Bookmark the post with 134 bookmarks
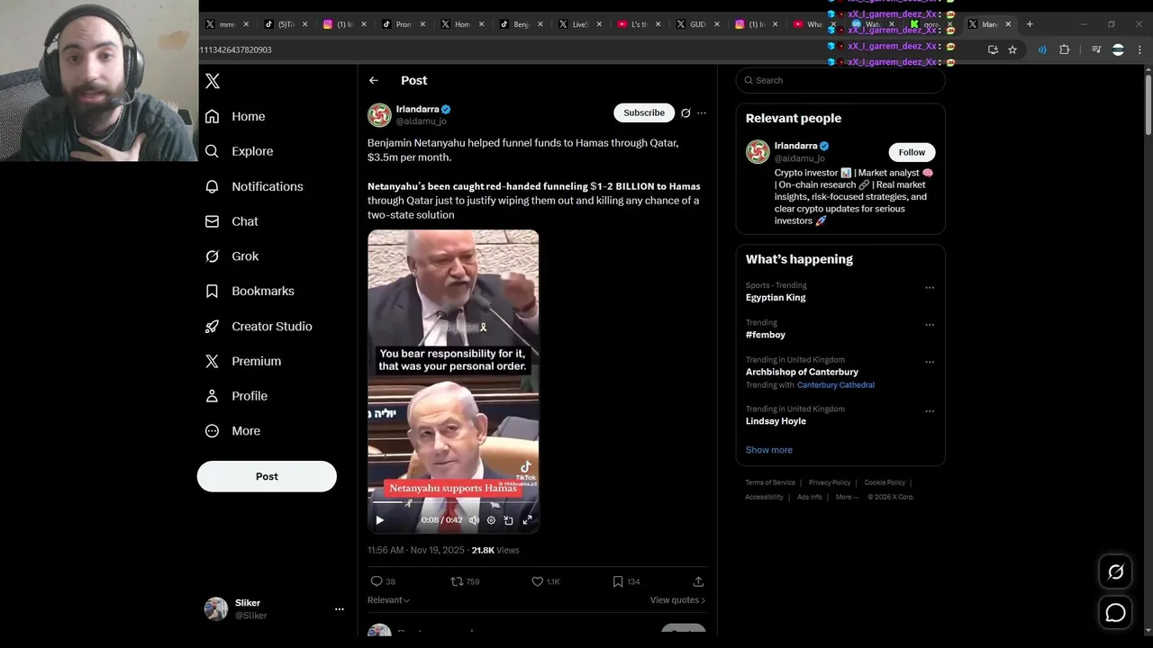Image resolution: width=1153 pixels, height=648 pixels. (x=626, y=581)
